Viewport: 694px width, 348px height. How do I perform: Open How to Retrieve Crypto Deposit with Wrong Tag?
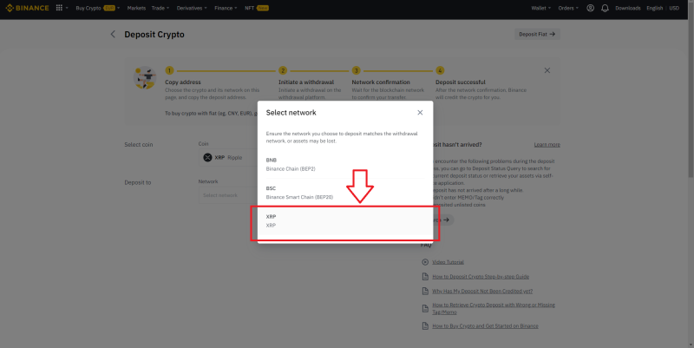(493, 309)
